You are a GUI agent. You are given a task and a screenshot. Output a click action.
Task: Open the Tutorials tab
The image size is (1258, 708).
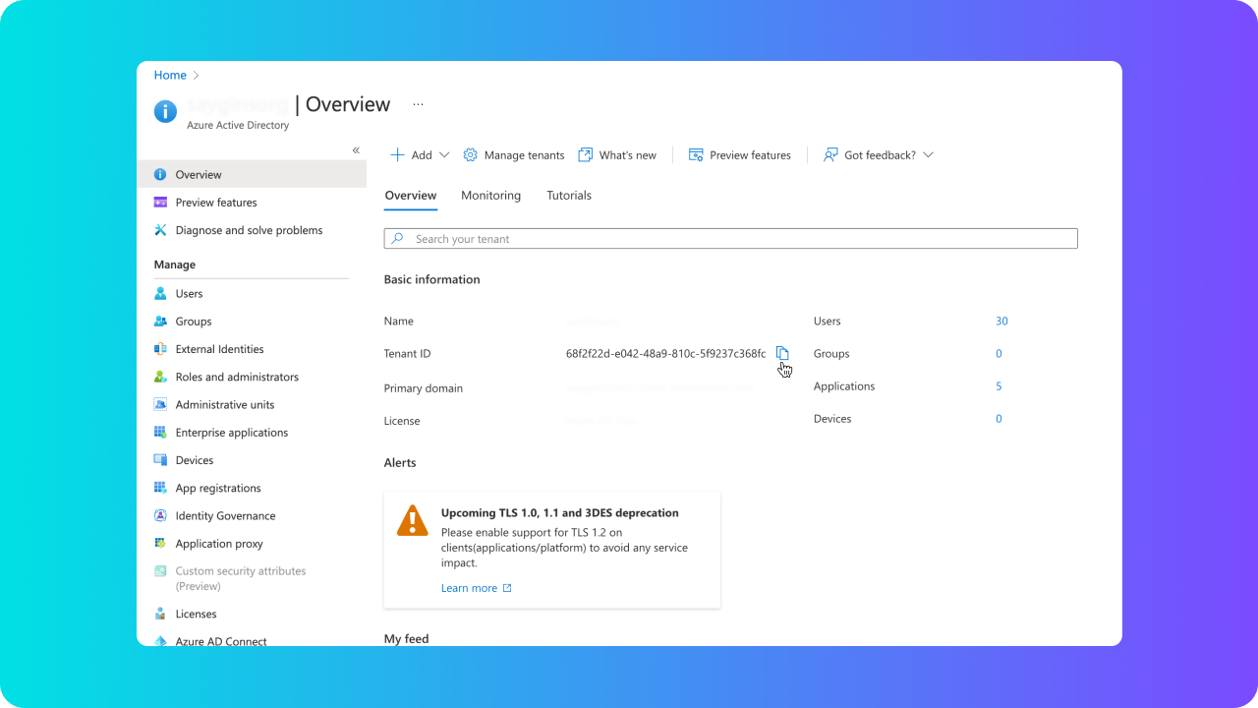[569, 196]
